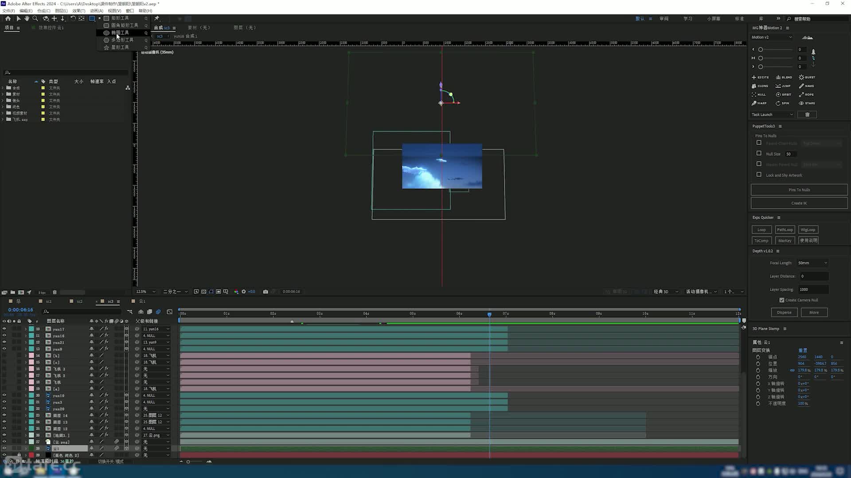Click the Move button in Depth panel

814,312
